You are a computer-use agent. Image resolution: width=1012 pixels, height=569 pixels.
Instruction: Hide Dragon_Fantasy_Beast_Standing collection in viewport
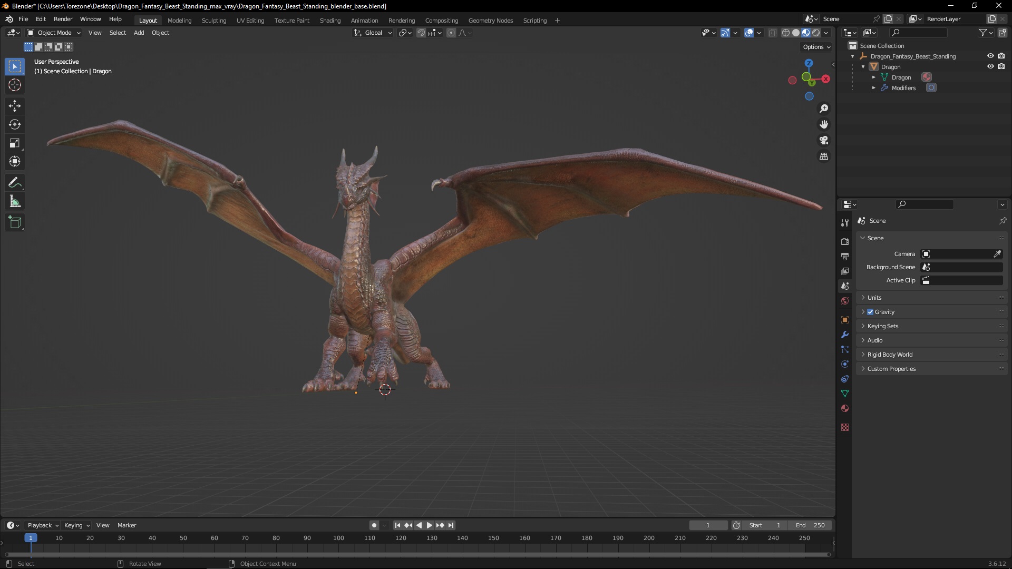pyautogui.click(x=990, y=56)
